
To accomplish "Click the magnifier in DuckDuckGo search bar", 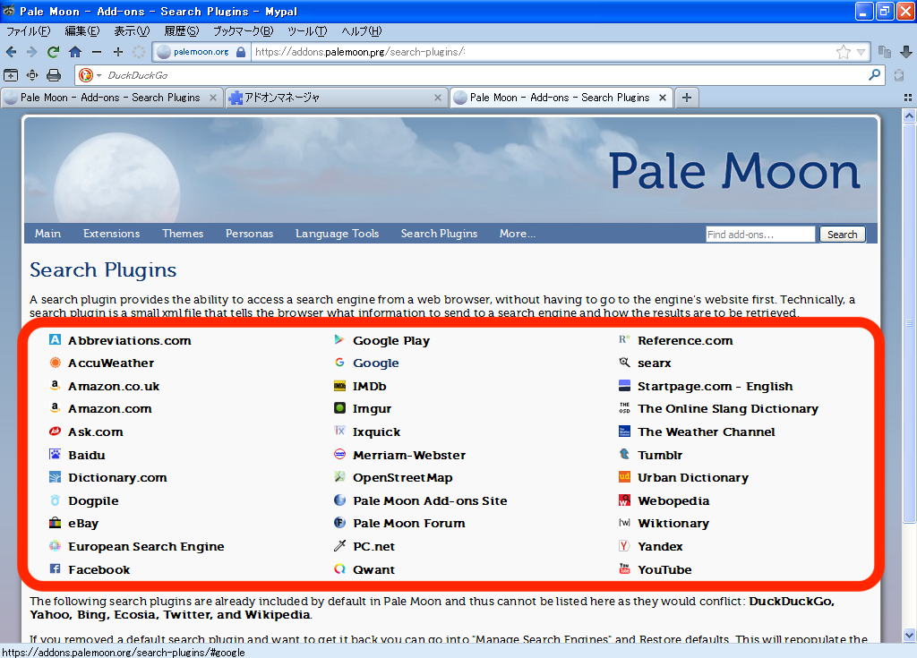I will [874, 75].
